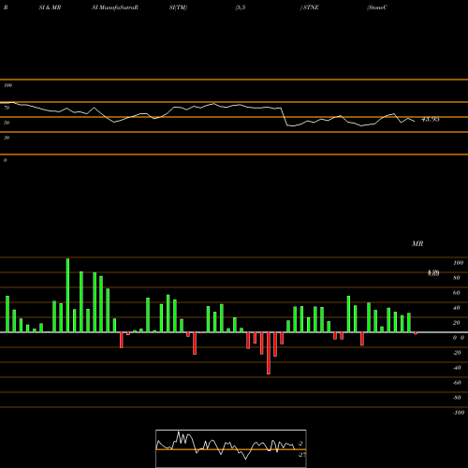Click the 80 label on the MR axis
The image size is (468, 468).
point(457,278)
